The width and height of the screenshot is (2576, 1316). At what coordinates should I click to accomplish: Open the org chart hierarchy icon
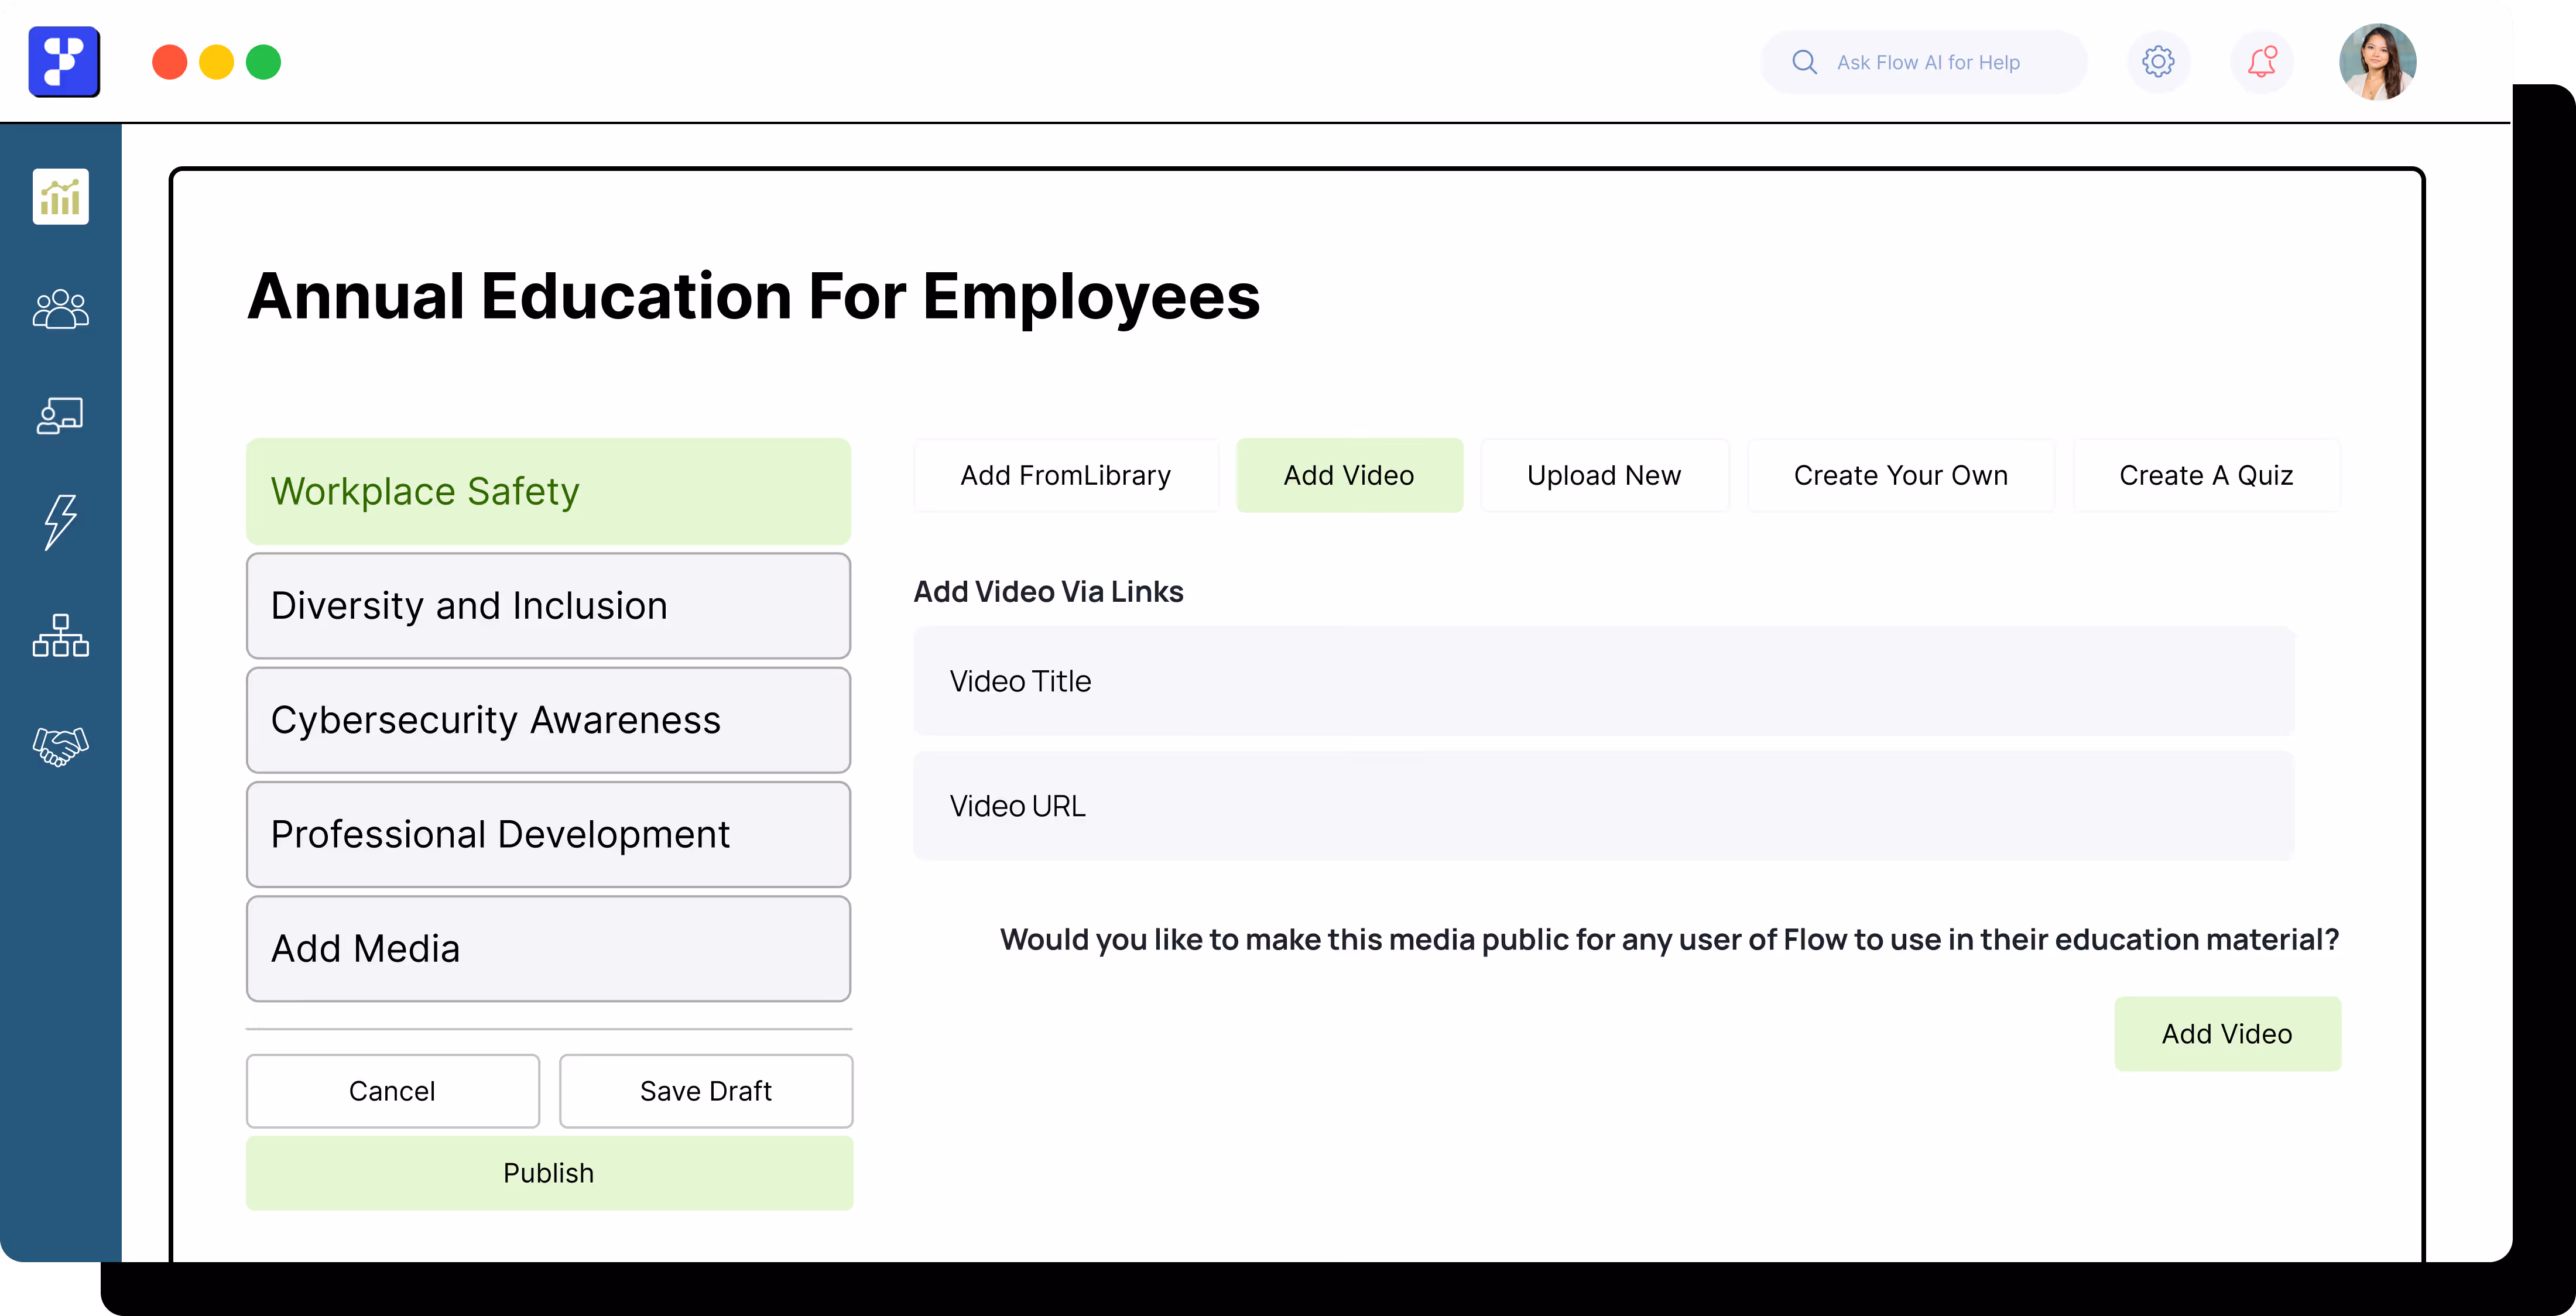[x=60, y=636]
